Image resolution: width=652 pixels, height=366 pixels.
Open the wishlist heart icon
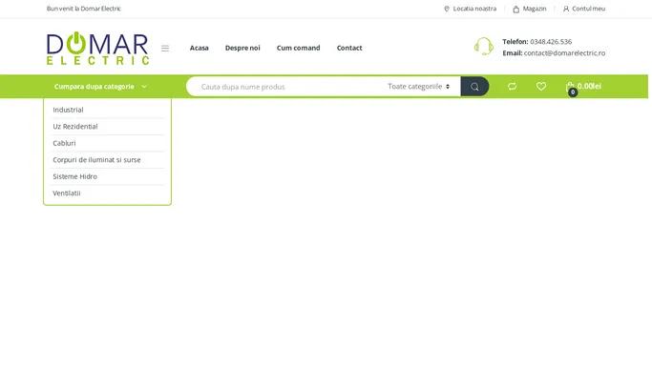[541, 87]
